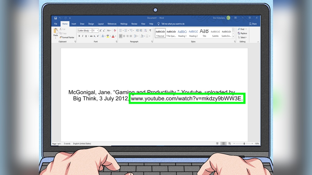312x175 pixels.
Task: Apply the Subtitle style
Action: [215, 33]
